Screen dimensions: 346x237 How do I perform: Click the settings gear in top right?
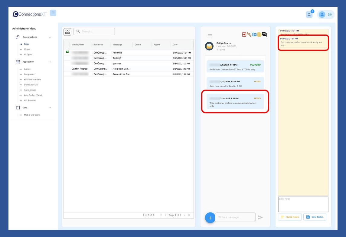click(x=330, y=15)
